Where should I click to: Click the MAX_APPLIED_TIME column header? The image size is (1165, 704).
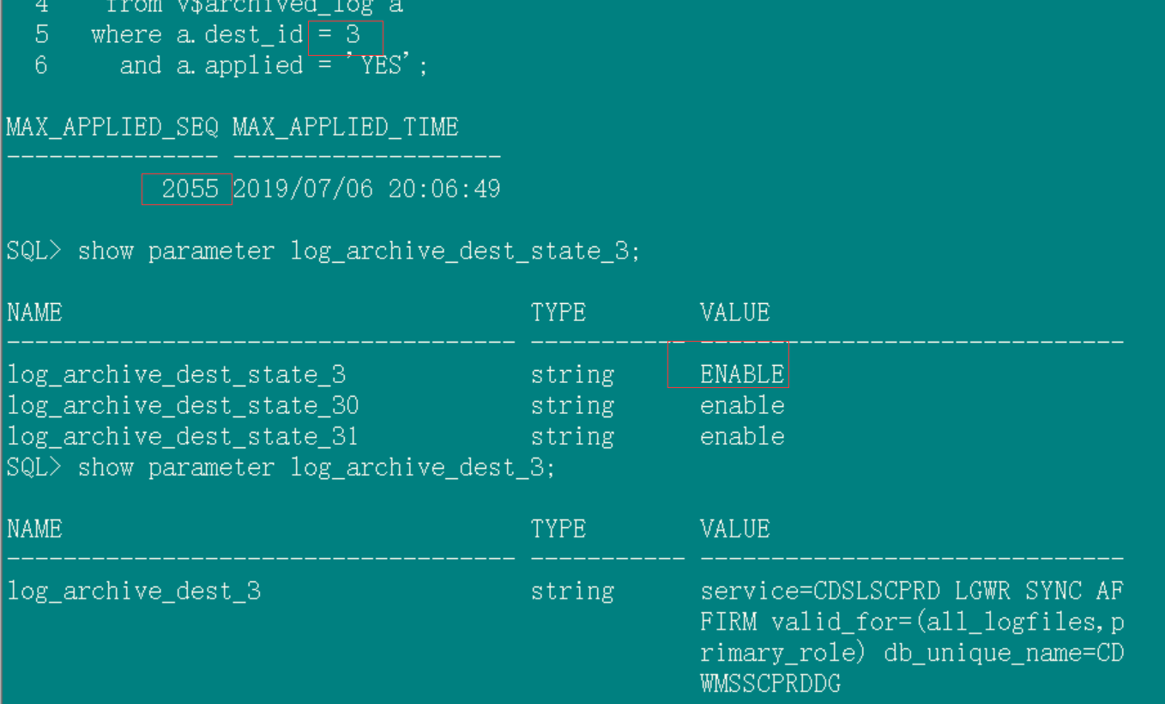click(345, 127)
